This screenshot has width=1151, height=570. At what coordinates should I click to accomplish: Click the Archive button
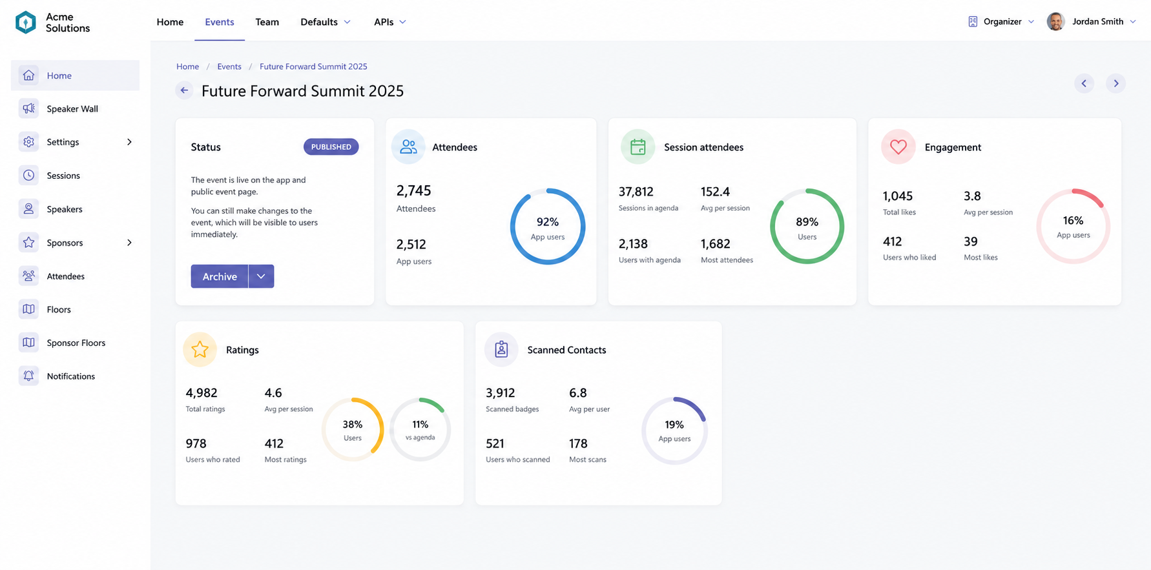click(x=220, y=276)
